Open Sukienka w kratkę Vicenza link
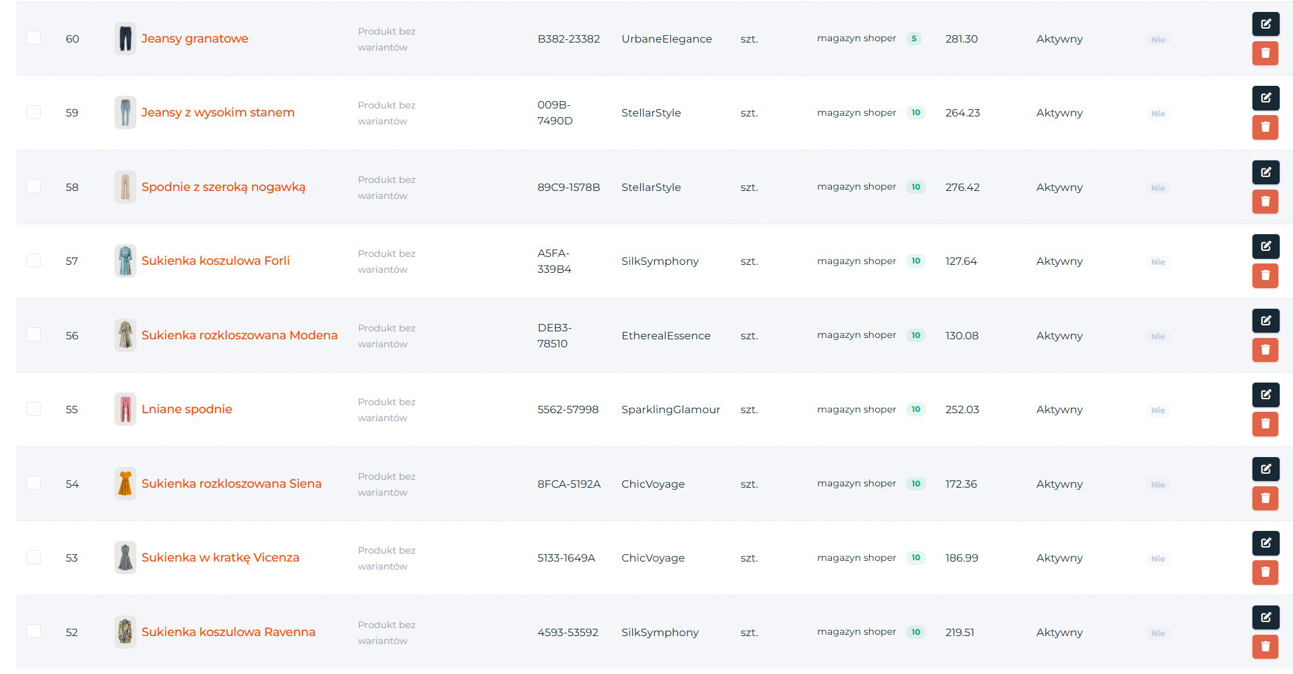 (x=220, y=558)
